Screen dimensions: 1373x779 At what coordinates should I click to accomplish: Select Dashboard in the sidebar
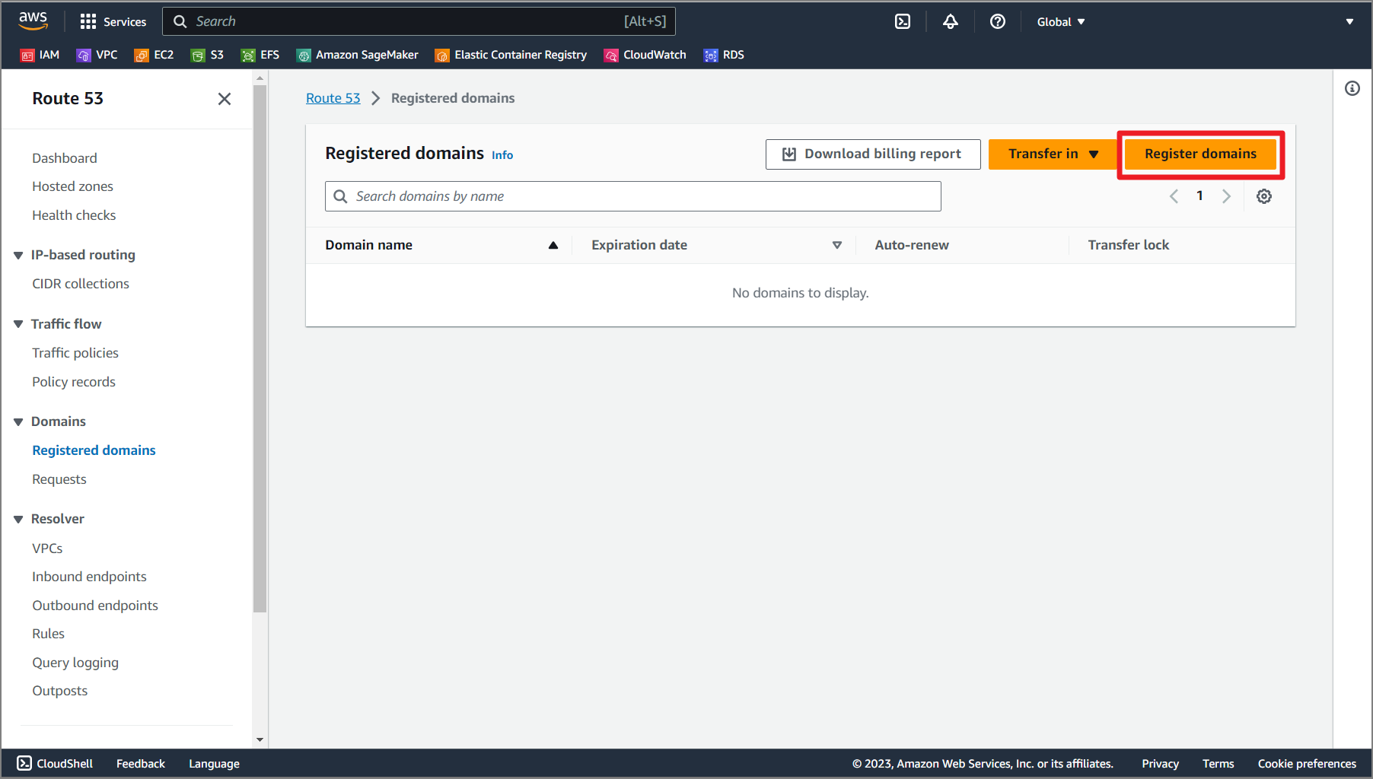pos(65,158)
